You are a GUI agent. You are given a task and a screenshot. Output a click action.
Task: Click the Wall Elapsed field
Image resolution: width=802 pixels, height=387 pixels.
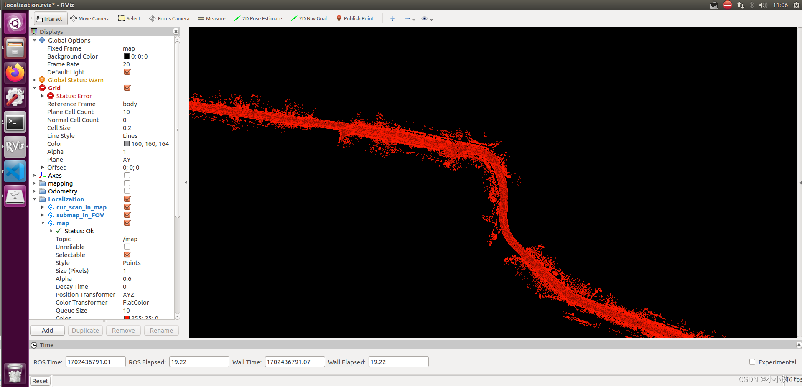click(x=398, y=362)
